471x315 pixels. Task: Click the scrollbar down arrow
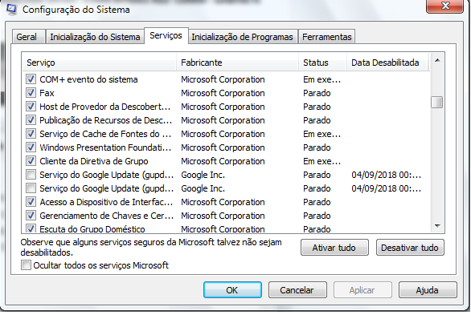pyautogui.click(x=437, y=226)
